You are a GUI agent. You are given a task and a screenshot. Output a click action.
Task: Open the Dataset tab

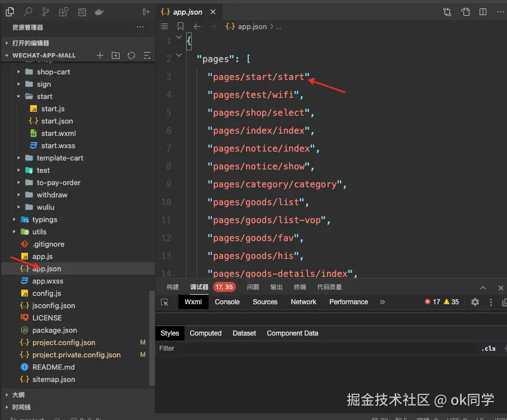(x=244, y=333)
